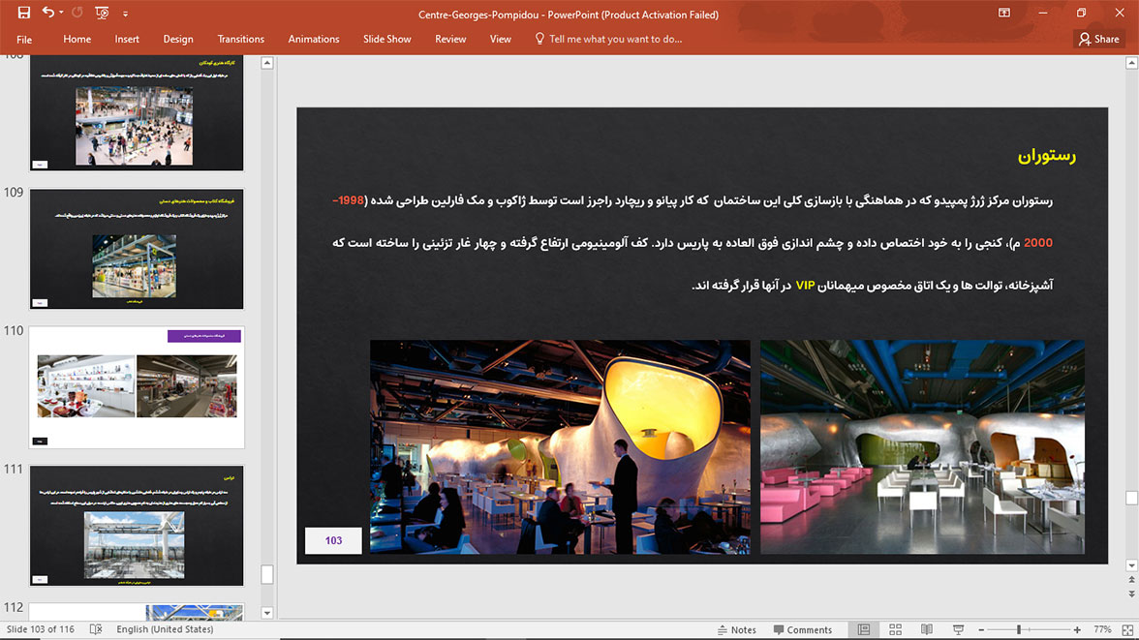
Task: Go to next slide using double-down arrow
Action: [1131, 594]
